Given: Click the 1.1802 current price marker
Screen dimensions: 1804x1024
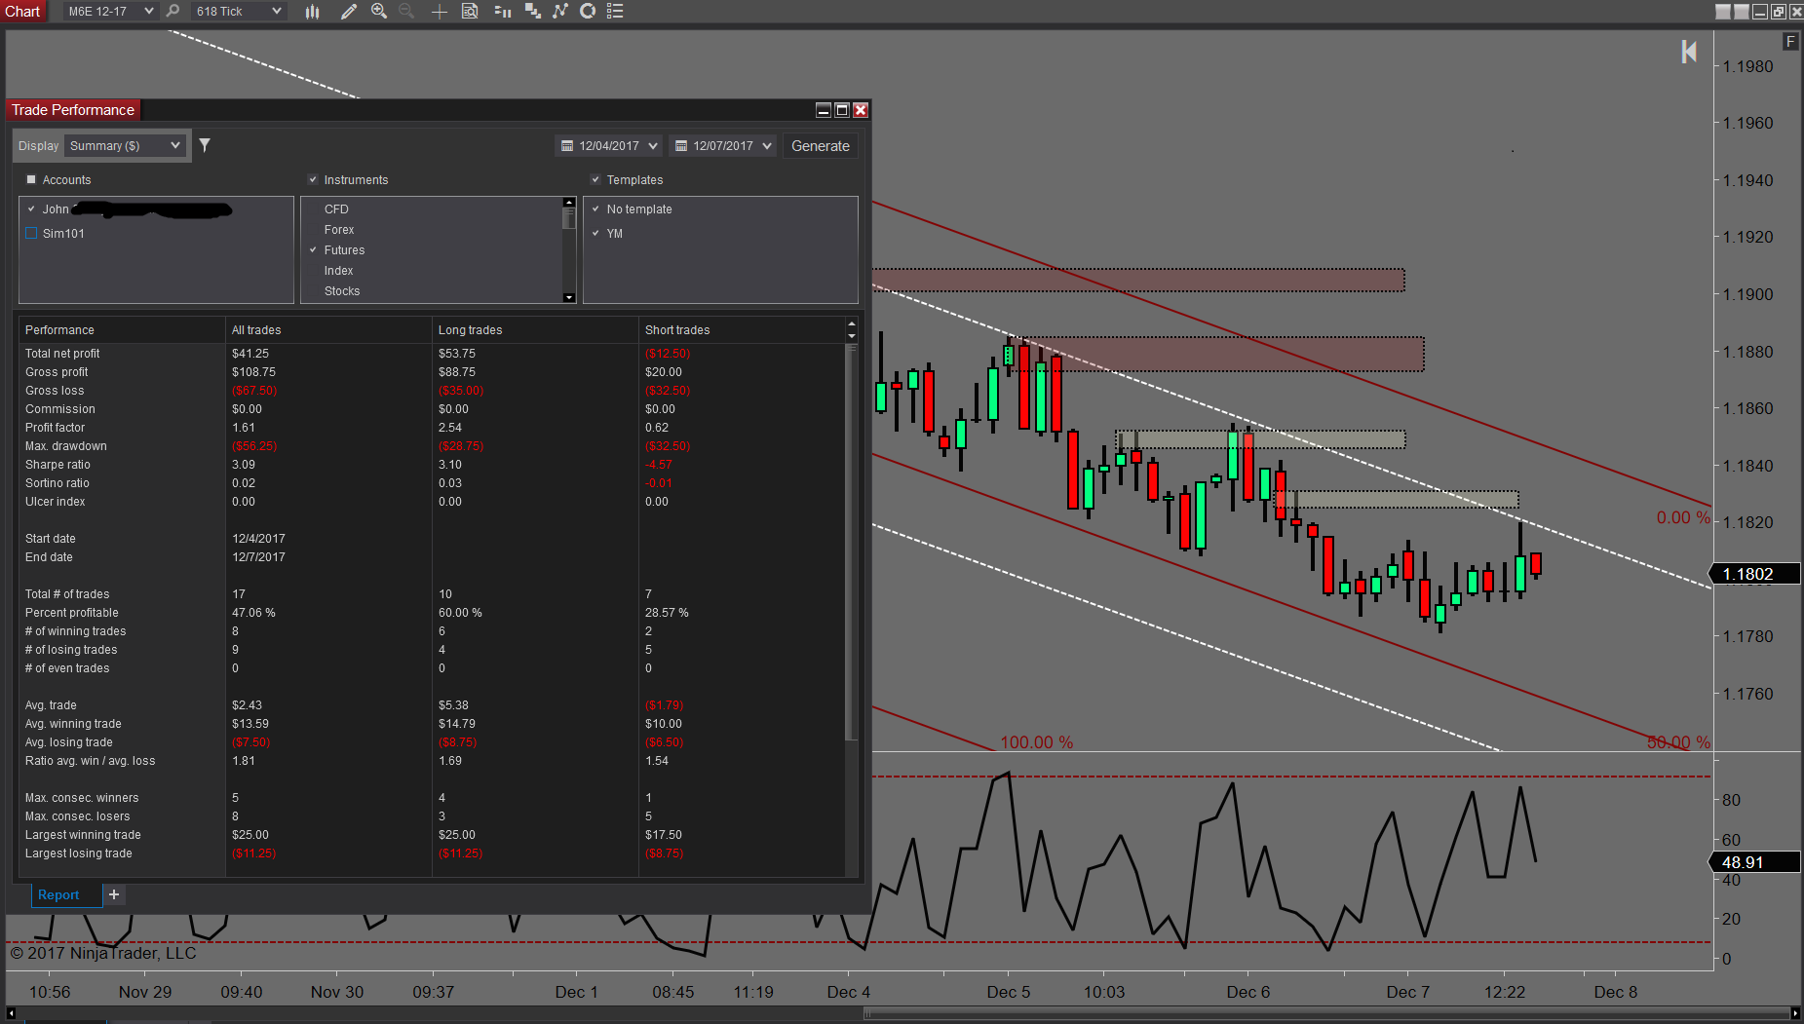Looking at the screenshot, I should pos(1754,574).
